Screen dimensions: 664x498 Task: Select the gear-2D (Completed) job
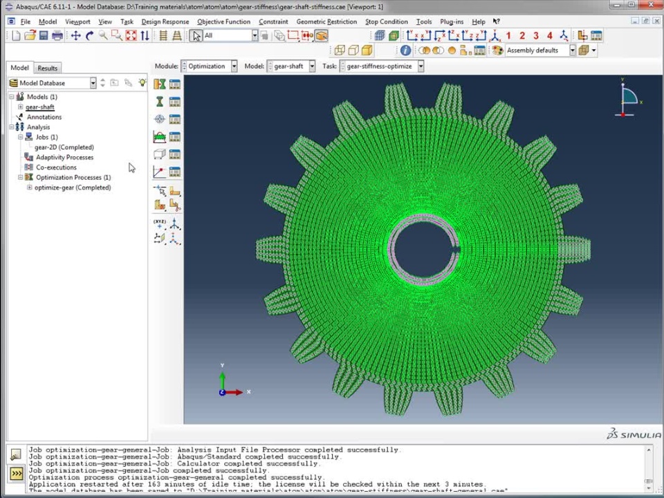pos(64,147)
